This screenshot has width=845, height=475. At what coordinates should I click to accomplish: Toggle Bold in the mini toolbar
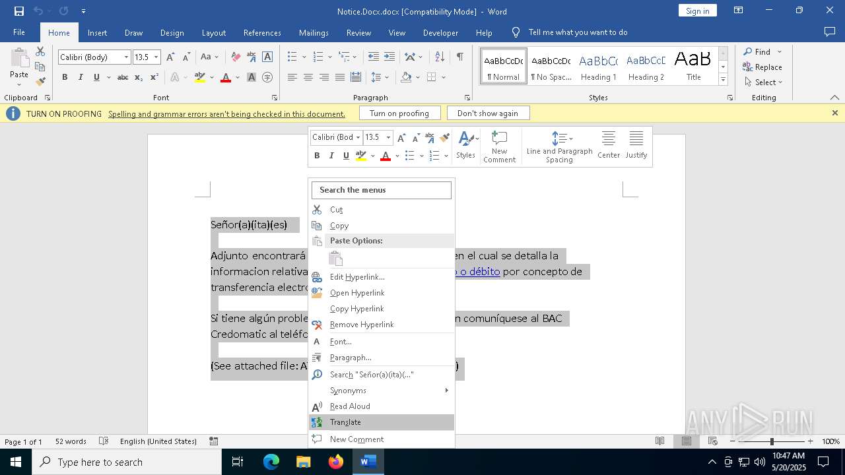click(317, 156)
